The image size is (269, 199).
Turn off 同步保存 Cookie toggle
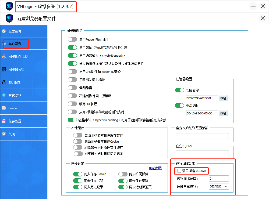point(78,174)
